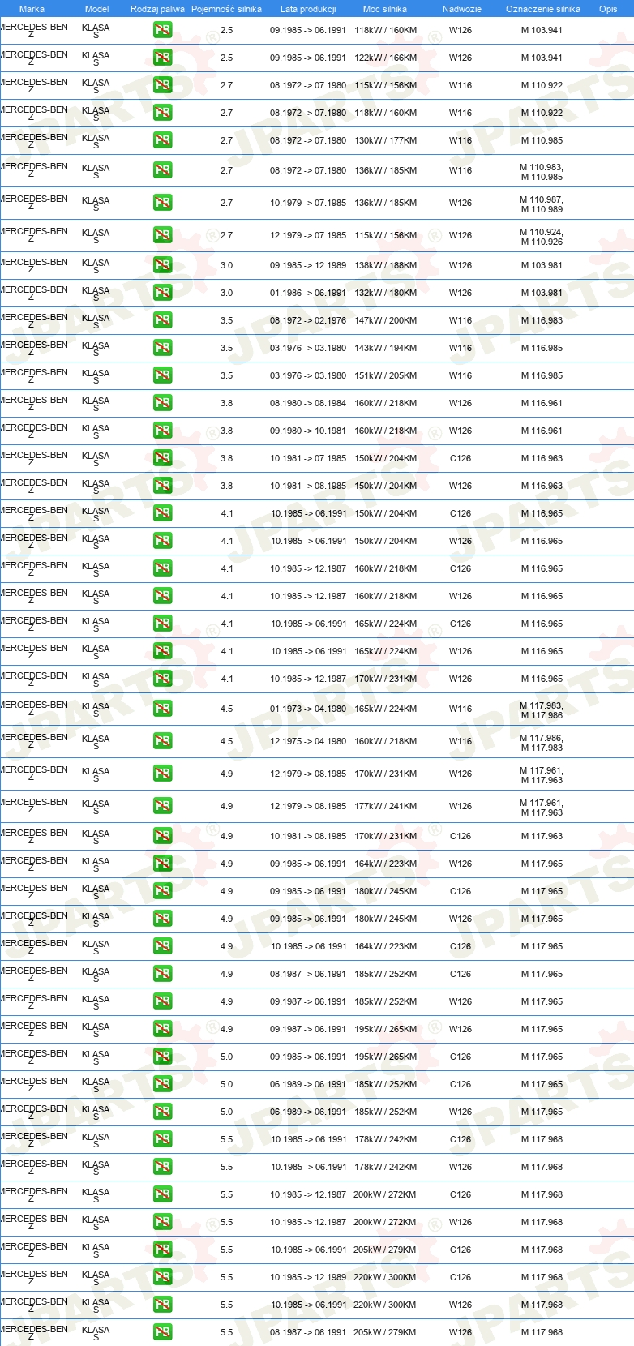This screenshot has height=1346, width=634.
Task: Click the fuel icon in the 4.9 litre 195kW / 265KM row
Action: [162, 1030]
